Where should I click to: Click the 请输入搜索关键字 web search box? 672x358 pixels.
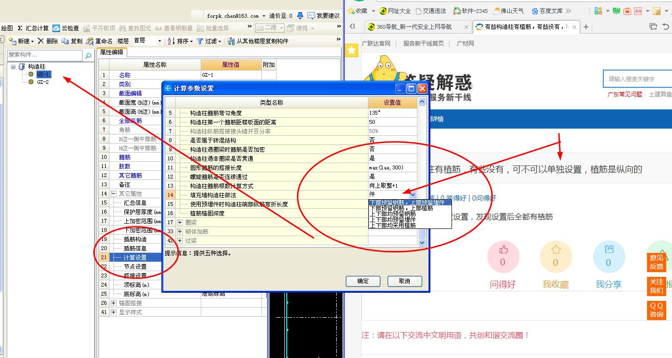(x=637, y=79)
